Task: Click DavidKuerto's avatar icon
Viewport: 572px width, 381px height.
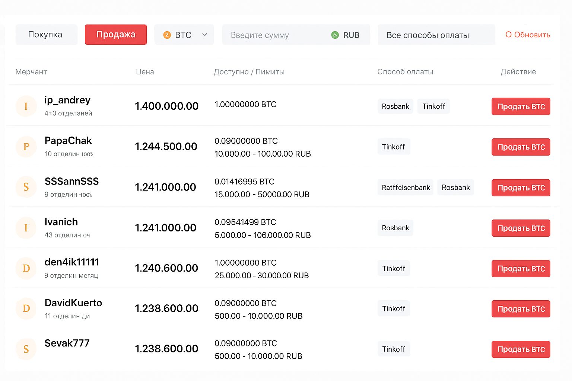Action: click(26, 308)
